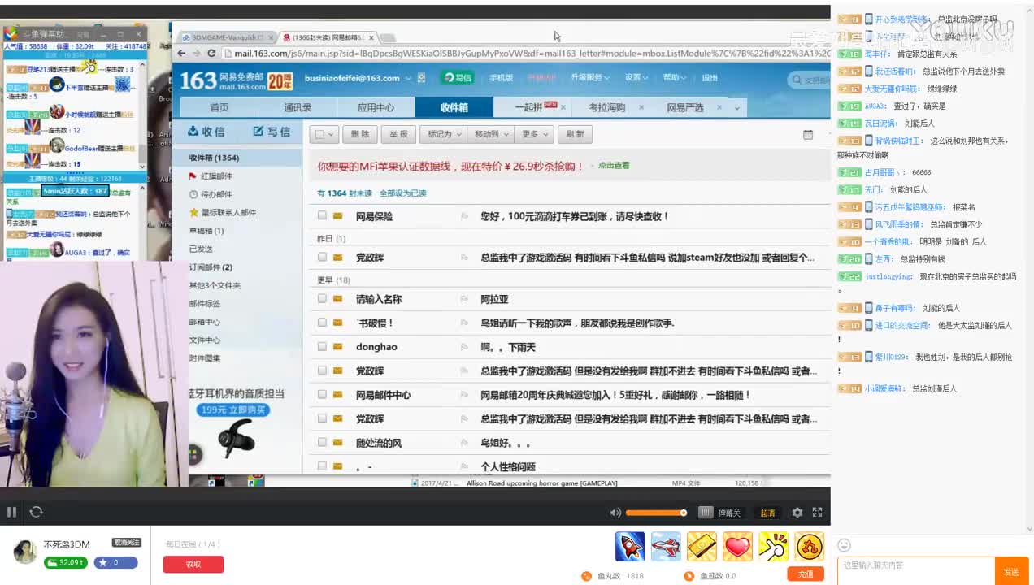Expand the 设置 settings menu

[x=636, y=78]
